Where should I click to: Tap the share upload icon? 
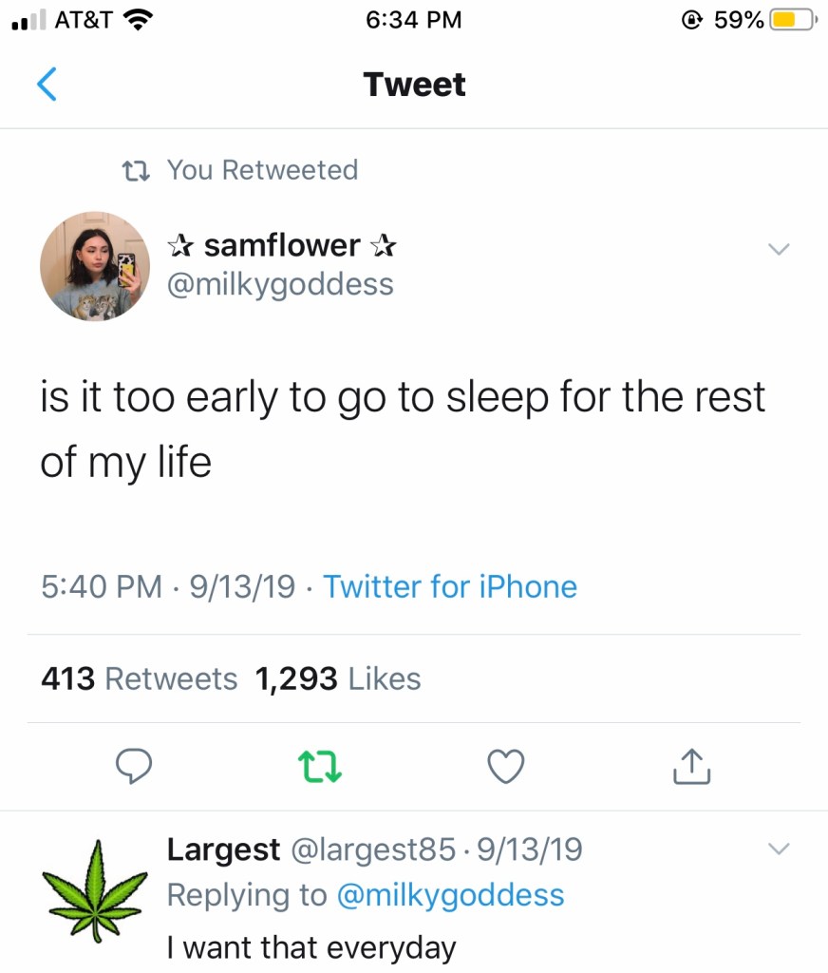[x=691, y=766]
